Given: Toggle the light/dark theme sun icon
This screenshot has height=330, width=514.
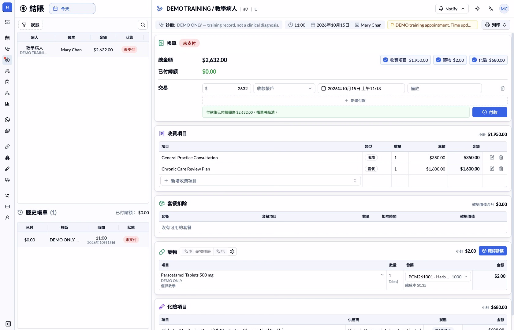Looking at the screenshot, I should 477,9.
